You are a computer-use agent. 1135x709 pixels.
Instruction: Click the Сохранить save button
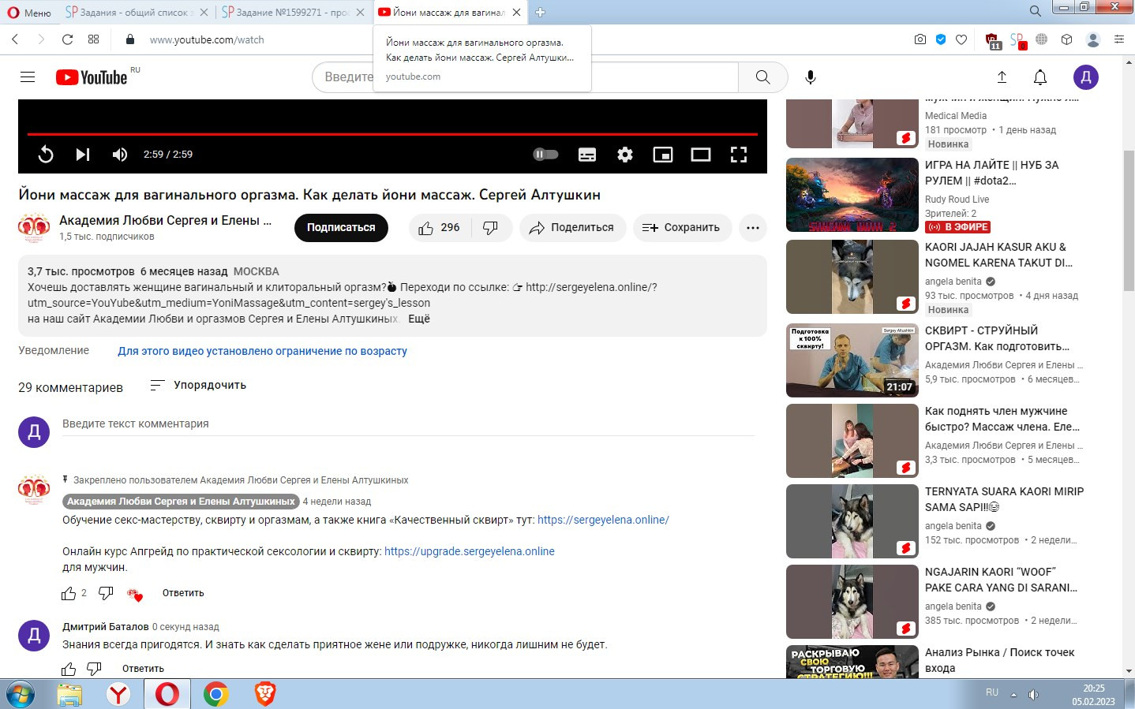(682, 228)
